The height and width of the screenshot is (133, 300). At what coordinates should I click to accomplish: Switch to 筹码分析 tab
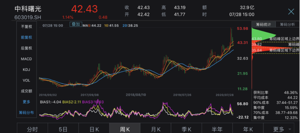click(x=287, y=24)
